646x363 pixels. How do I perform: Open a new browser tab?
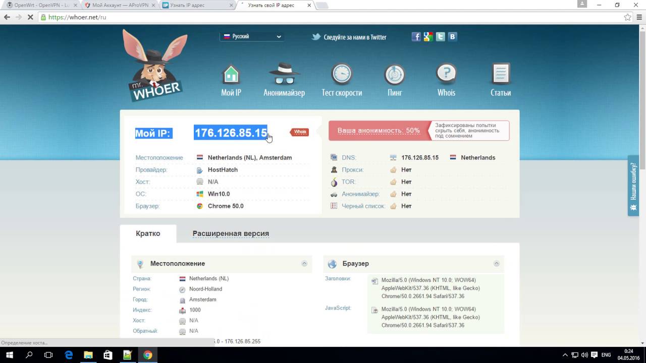click(x=321, y=6)
